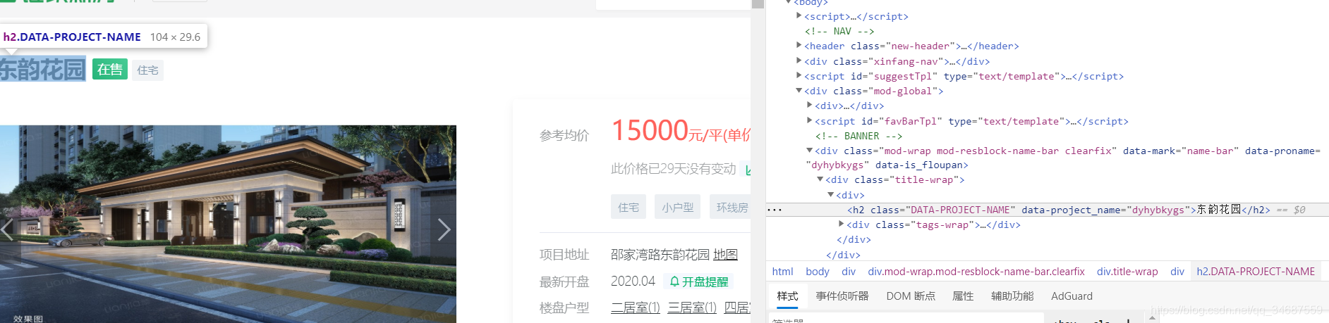Viewport: 1329px width, 323px height.
Task: Click the three dots beside the selected h2 row
Action: (x=775, y=210)
